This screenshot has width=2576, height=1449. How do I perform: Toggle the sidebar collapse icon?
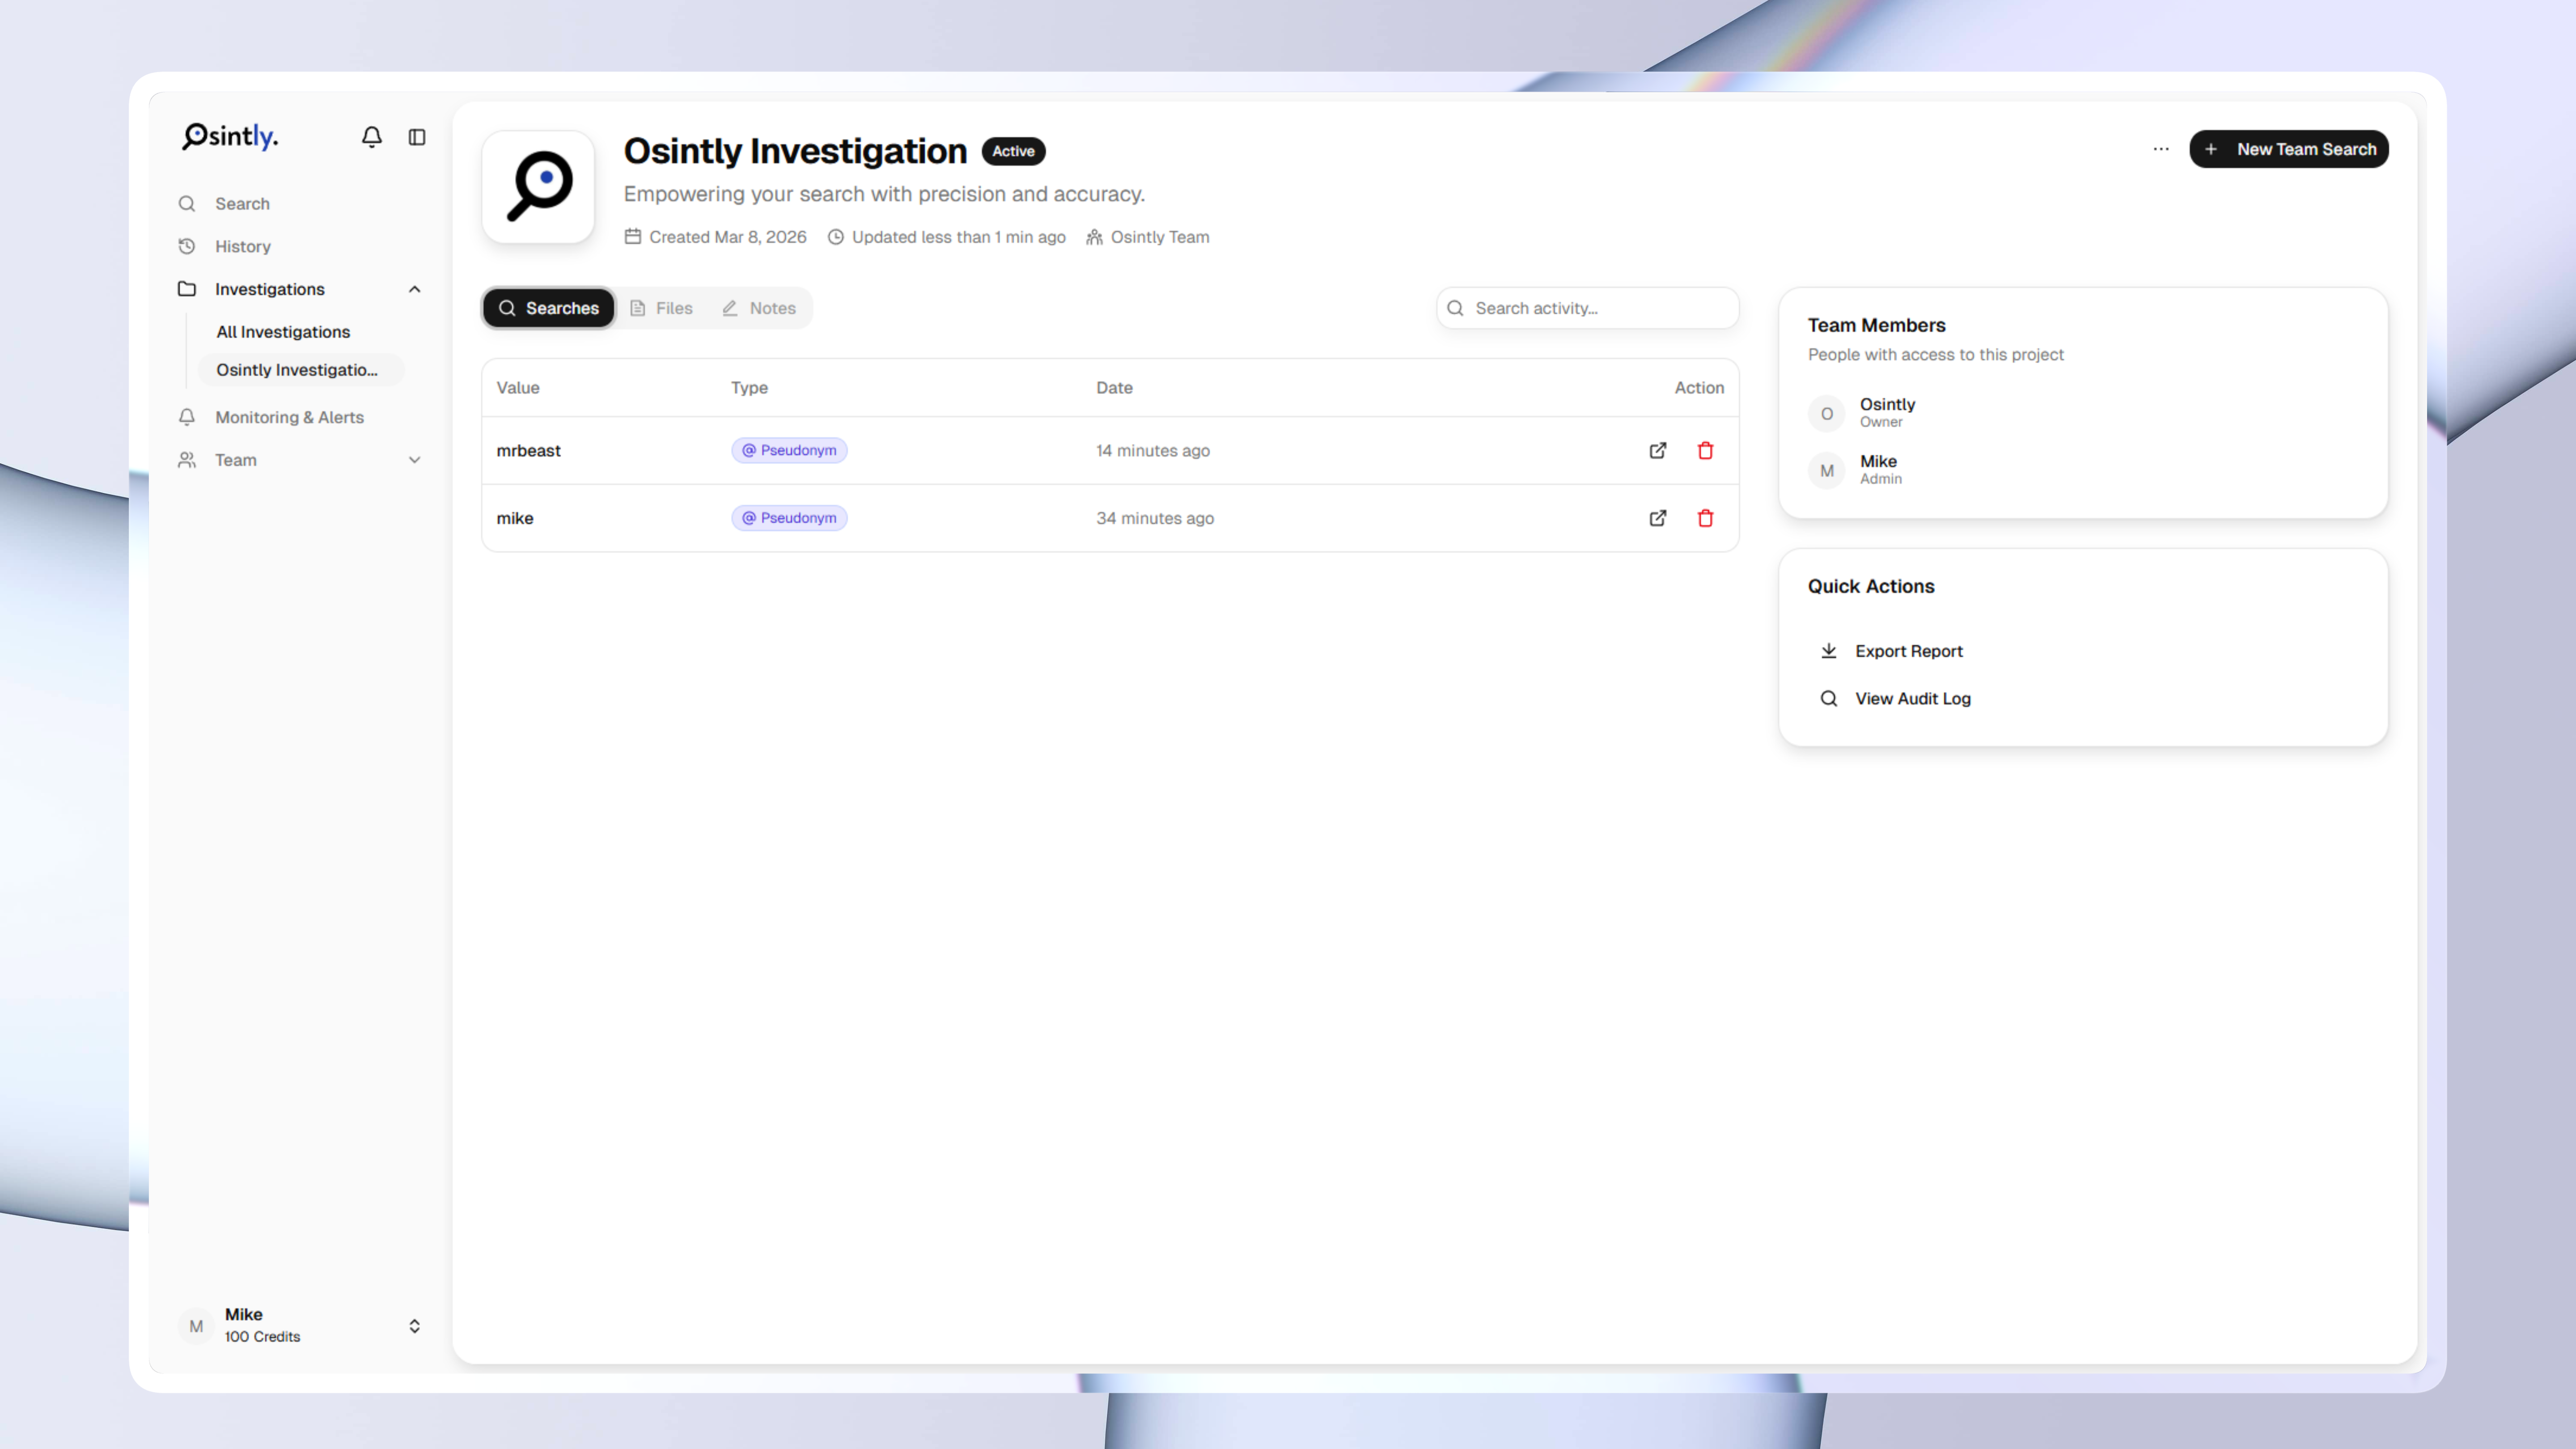[x=417, y=137]
